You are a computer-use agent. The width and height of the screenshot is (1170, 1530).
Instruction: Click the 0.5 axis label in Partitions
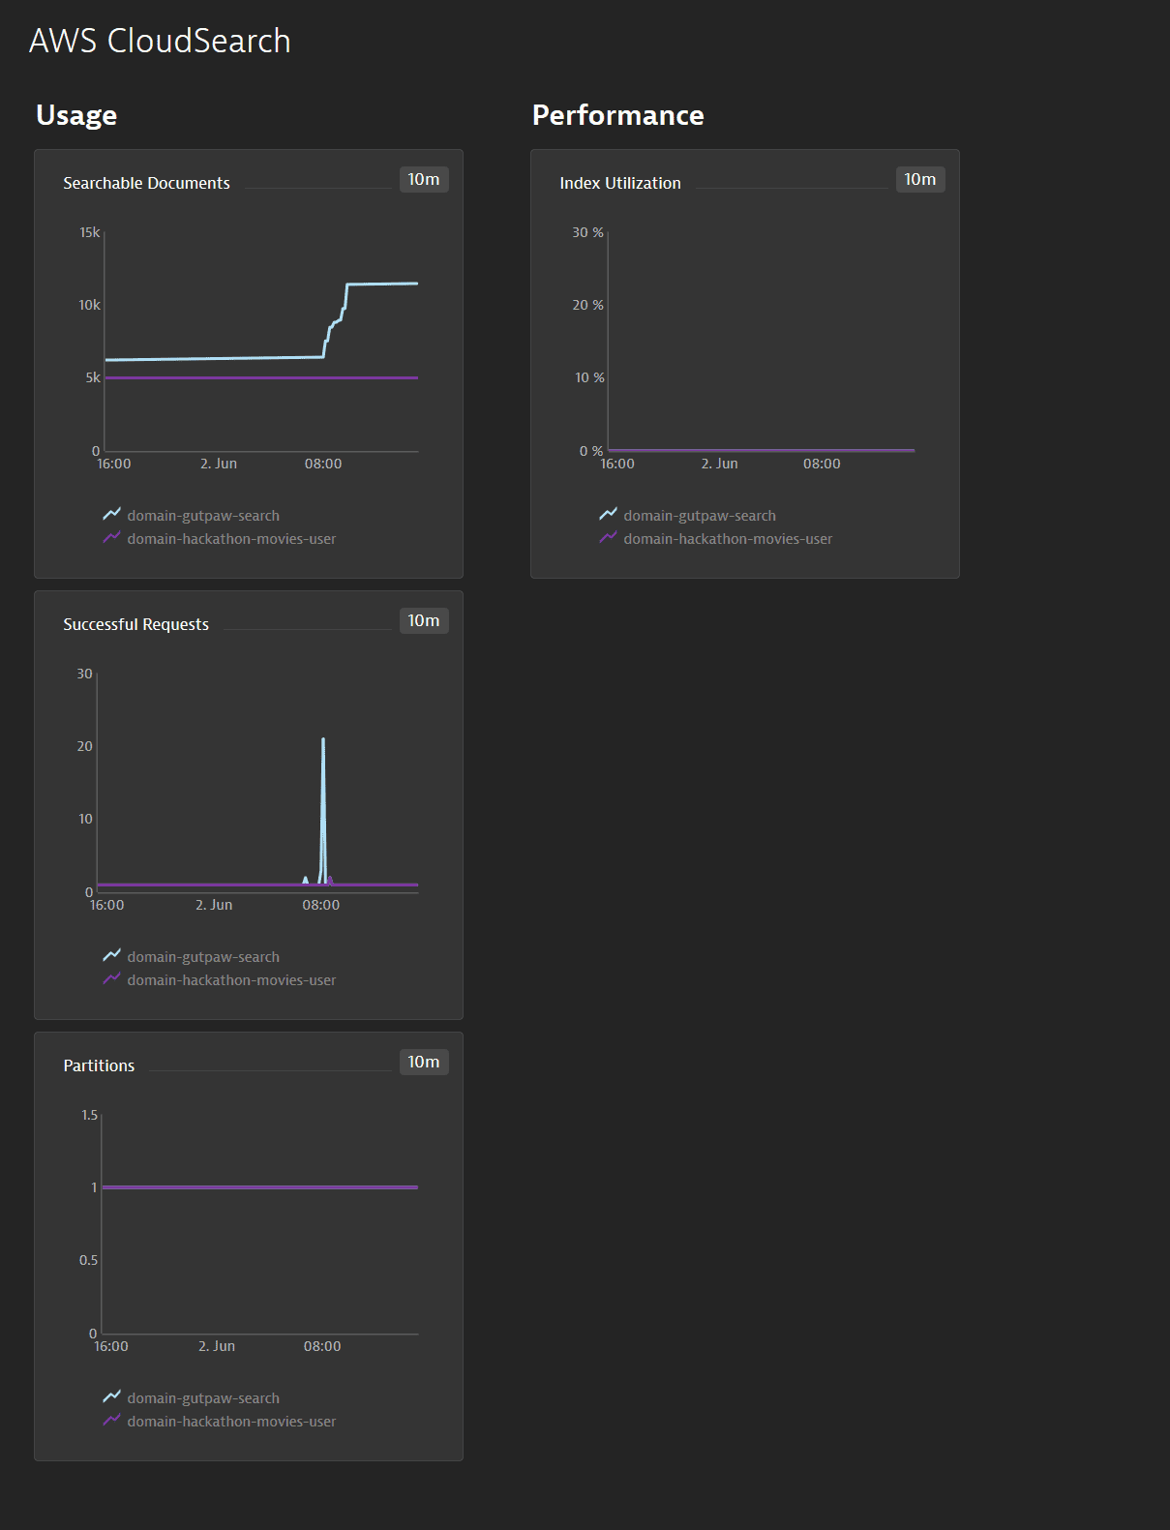[89, 1260]
